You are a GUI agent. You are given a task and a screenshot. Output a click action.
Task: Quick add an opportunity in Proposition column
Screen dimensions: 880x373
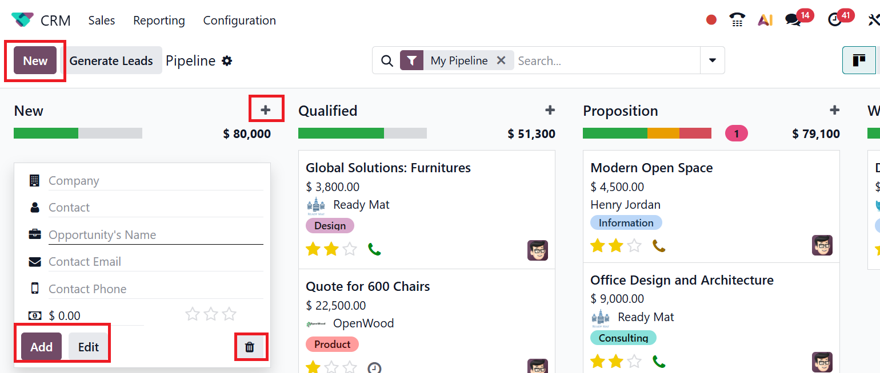pos(834,110)
